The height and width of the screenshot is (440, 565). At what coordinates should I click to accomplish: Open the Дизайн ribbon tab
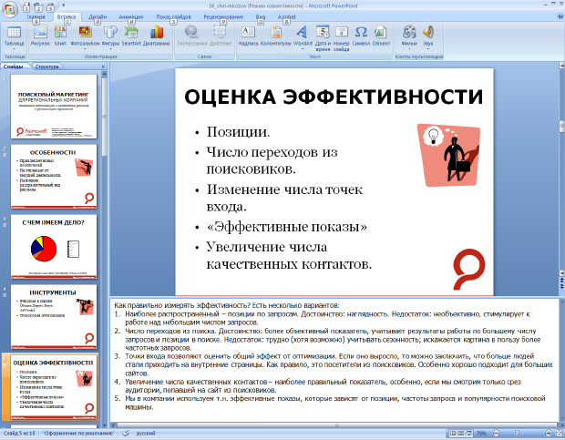(98, 16)
